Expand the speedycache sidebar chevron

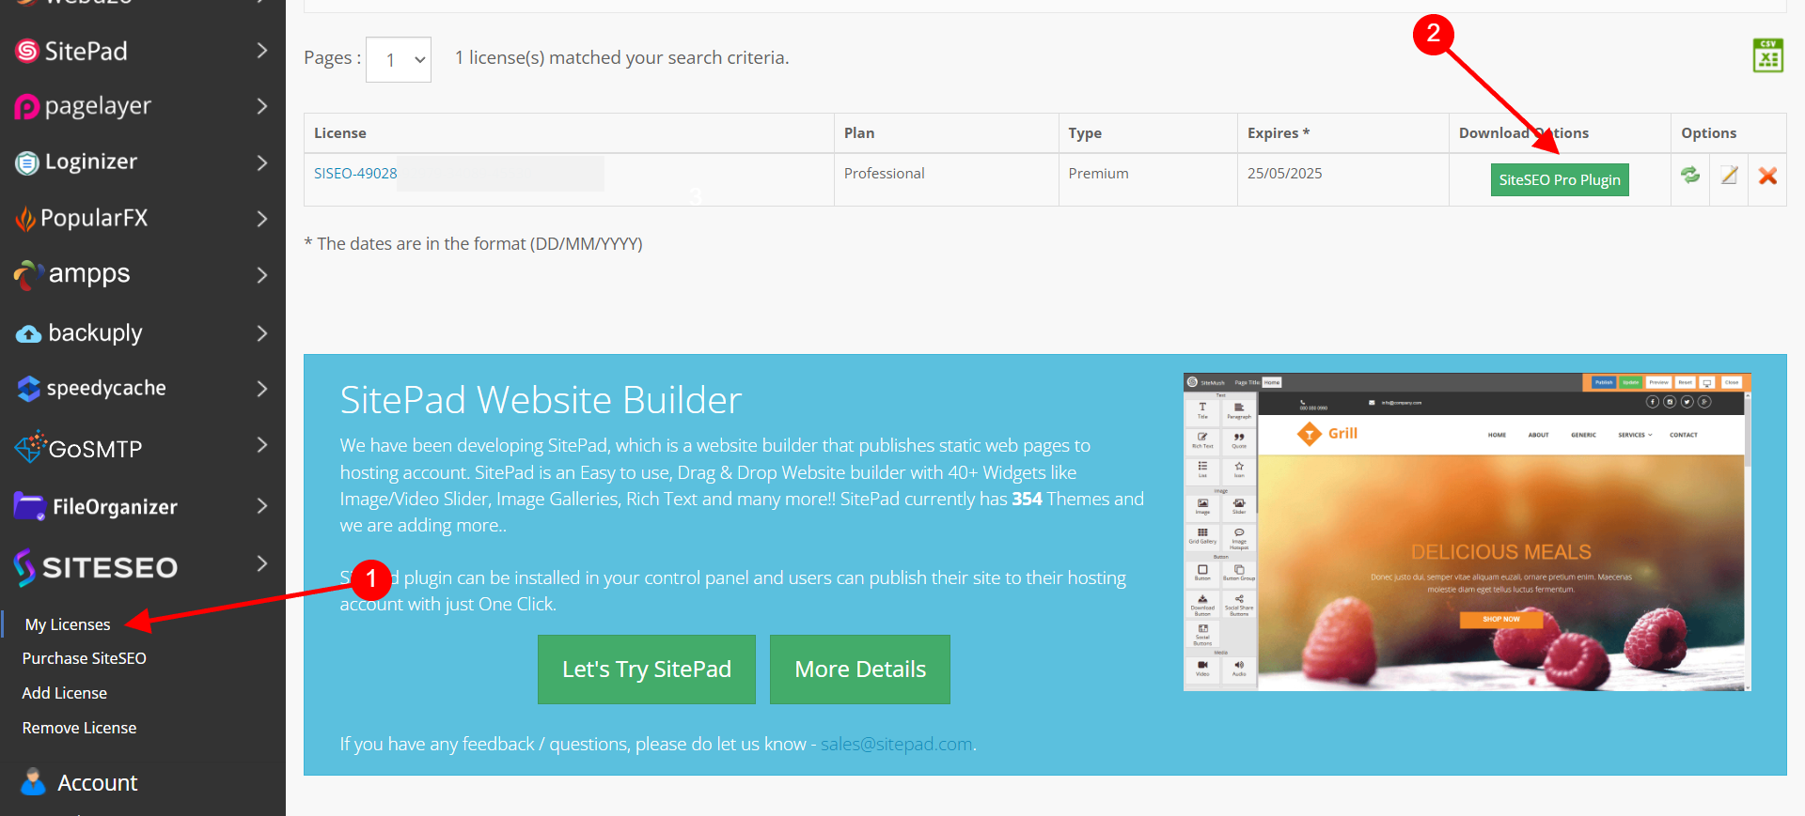point(262,389)
